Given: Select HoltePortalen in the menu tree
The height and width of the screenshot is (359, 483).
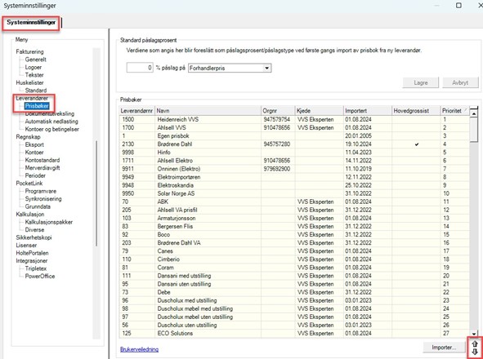Looking at the screenshot, I should [32, 253].
